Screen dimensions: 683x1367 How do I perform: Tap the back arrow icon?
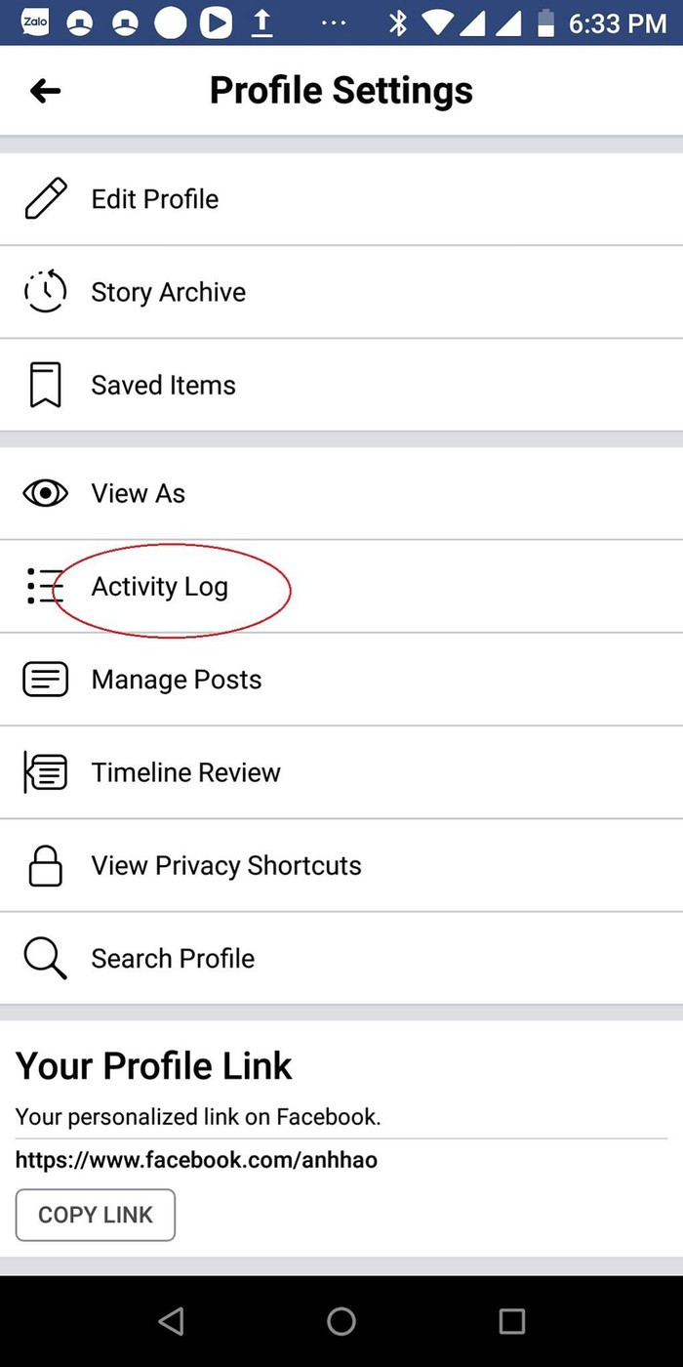tap(45, 91)
